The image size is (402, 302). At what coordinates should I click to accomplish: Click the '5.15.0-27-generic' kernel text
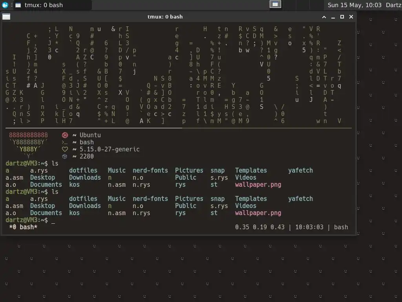[110, 149]
